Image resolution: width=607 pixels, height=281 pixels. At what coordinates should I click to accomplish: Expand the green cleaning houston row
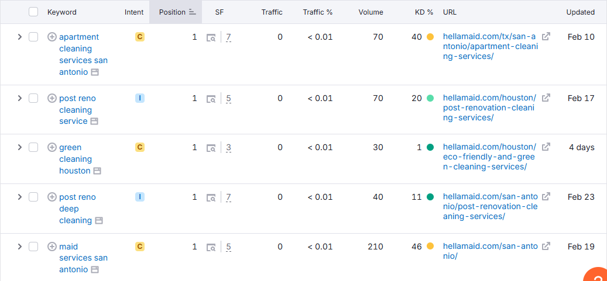pyautogui.click(x=20, y=147)
